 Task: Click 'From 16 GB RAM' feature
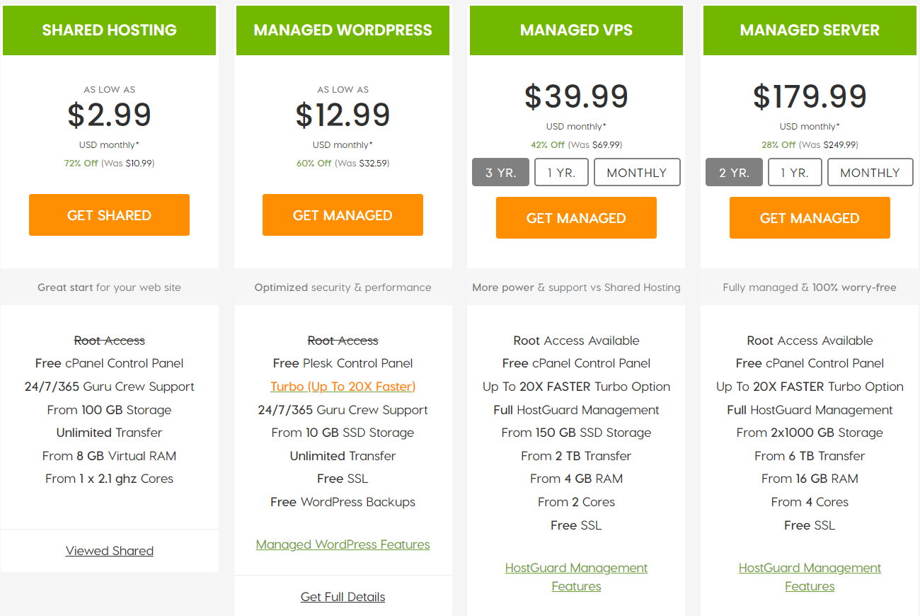[810, 479]
